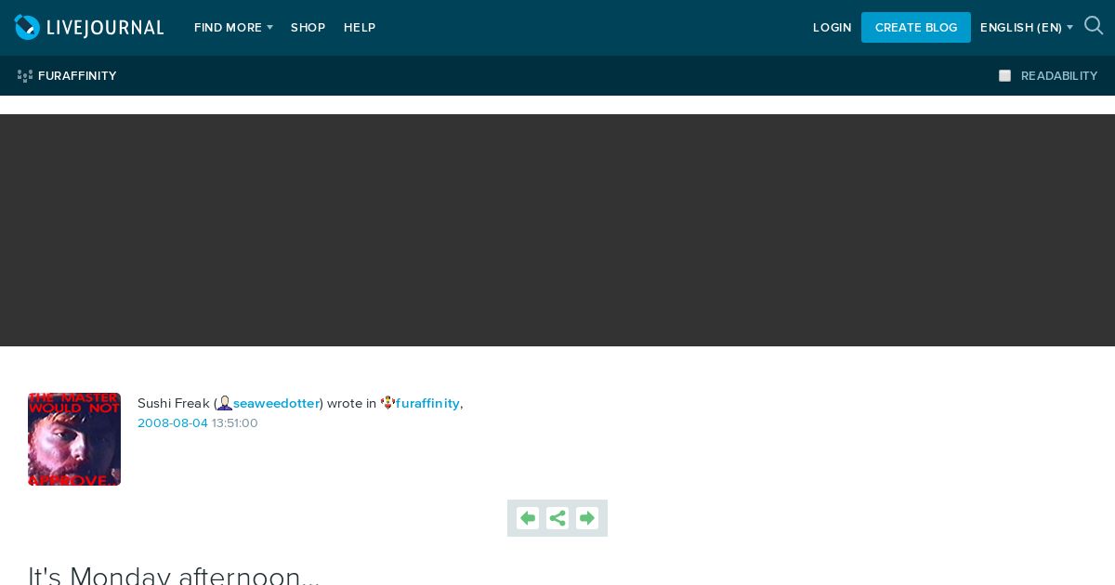Click the LiveJournal logo icon
This screenshot has height=585, width=1115.
point(27,27)
